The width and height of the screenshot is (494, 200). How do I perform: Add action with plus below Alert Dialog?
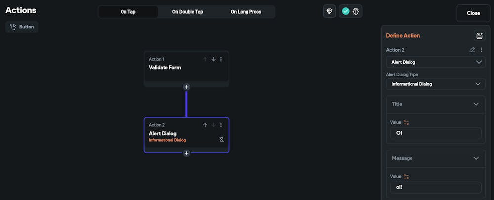click(x=186, y=153)
